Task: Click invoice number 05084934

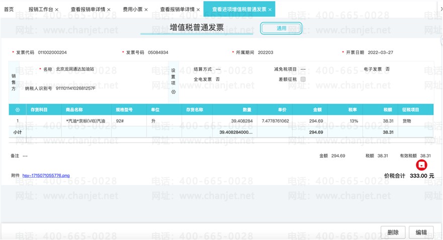Action: pos(158,52)
